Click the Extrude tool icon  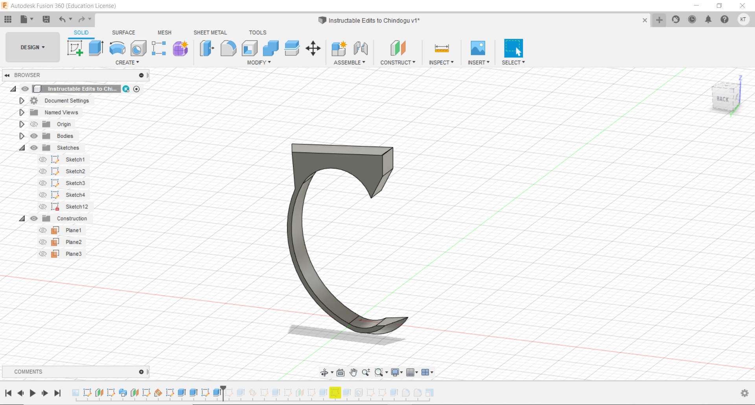(96, 48)
